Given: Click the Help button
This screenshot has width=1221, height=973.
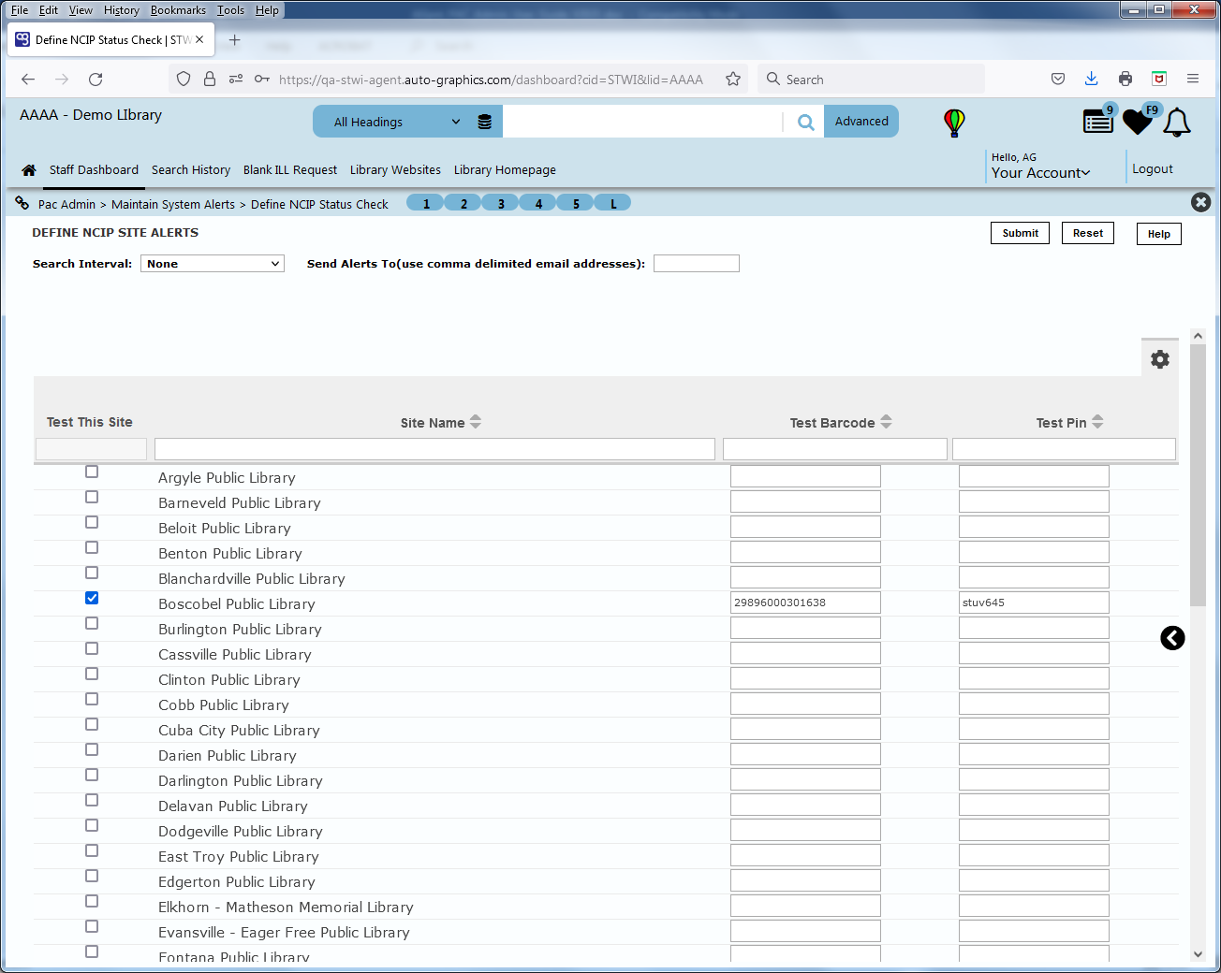Looking at the screenshot, I should click(x=1159, y=234).
